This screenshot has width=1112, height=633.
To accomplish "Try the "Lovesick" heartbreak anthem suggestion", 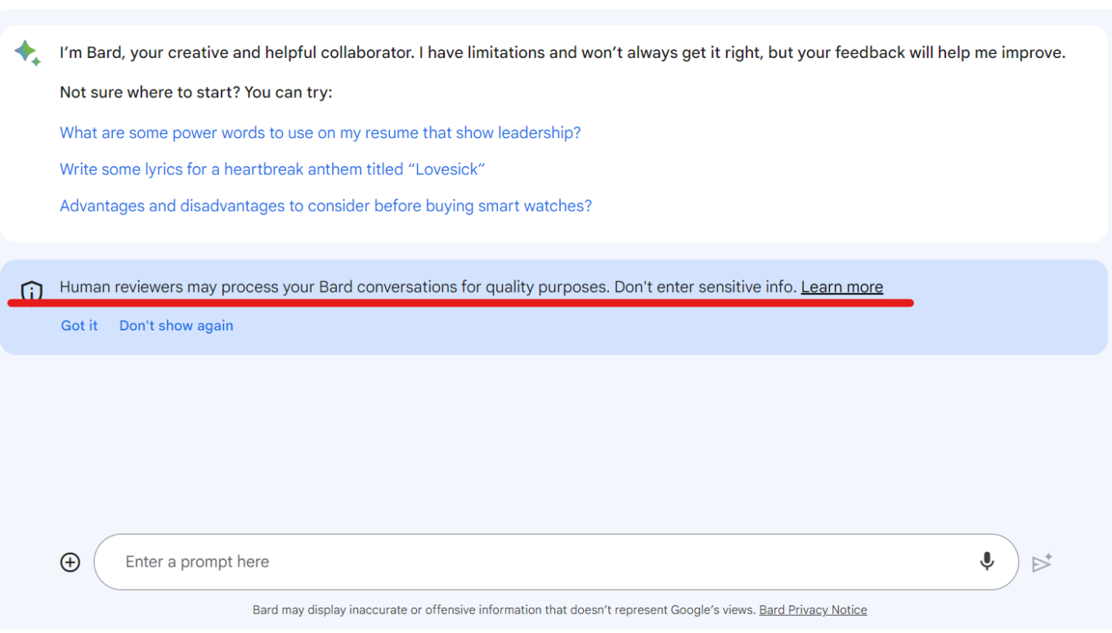I will pyautogui.click(x=272, y=169).
